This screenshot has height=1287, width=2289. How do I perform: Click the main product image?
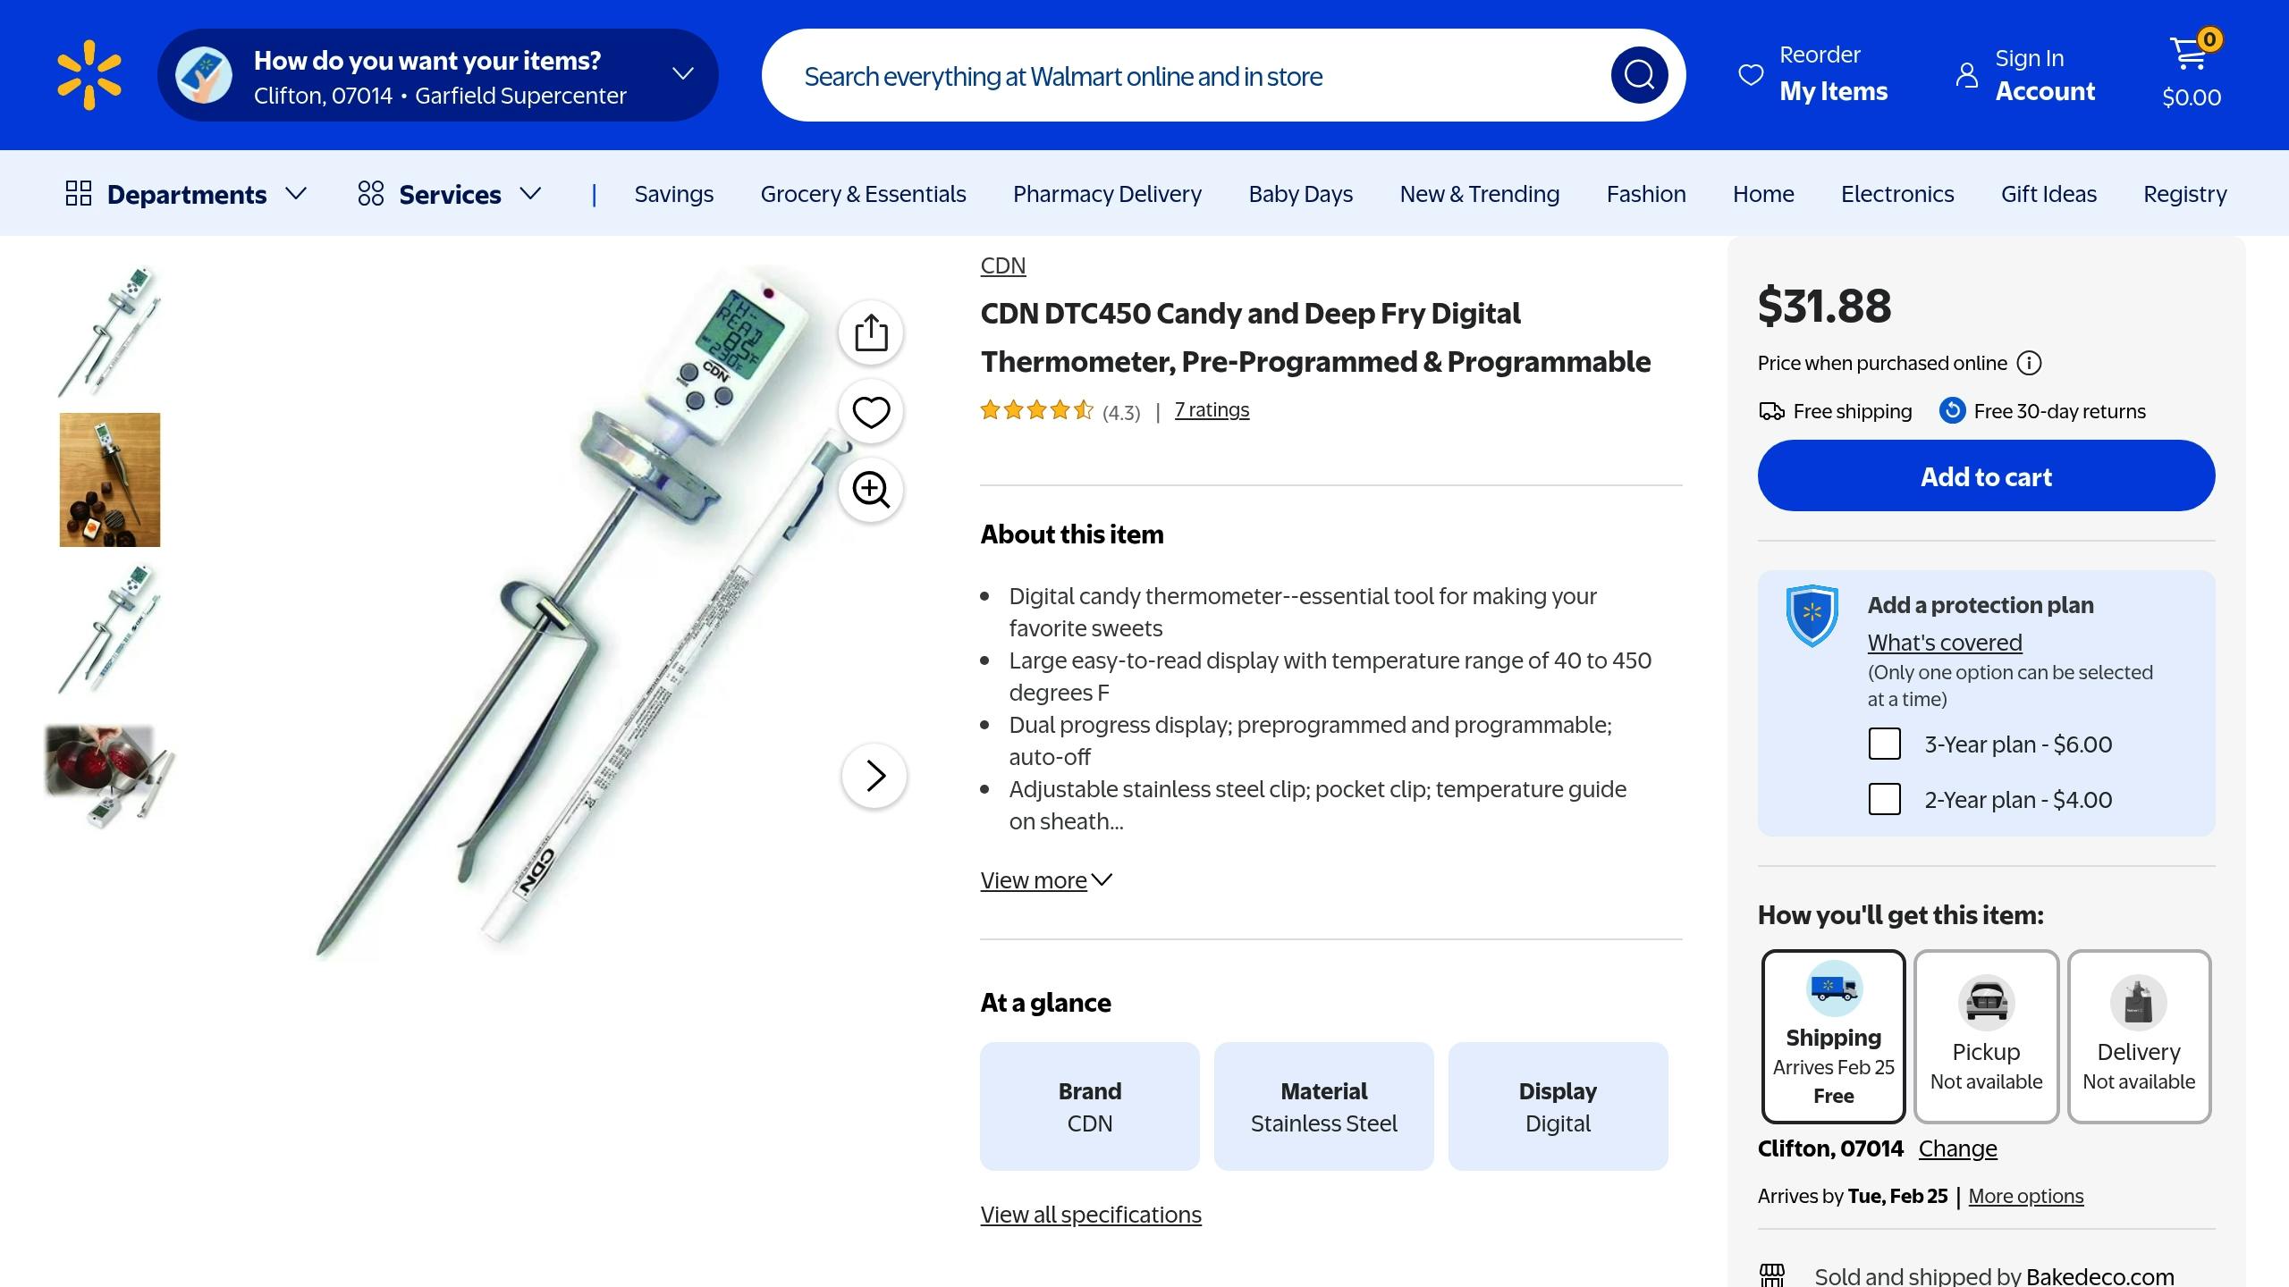click(x=581, y=612)
